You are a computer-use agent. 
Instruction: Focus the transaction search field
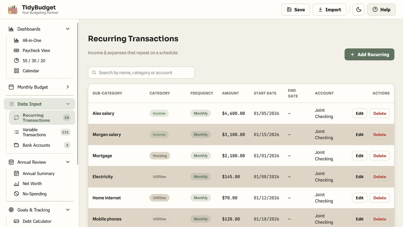click(141, 72)
